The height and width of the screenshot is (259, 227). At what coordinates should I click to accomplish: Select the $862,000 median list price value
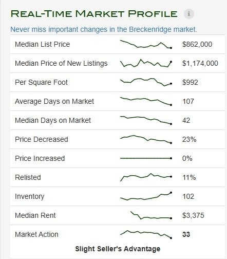197,45
